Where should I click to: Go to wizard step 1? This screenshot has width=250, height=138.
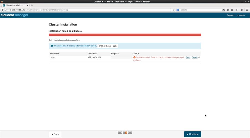pyautogui.click(x=119, y=133)
